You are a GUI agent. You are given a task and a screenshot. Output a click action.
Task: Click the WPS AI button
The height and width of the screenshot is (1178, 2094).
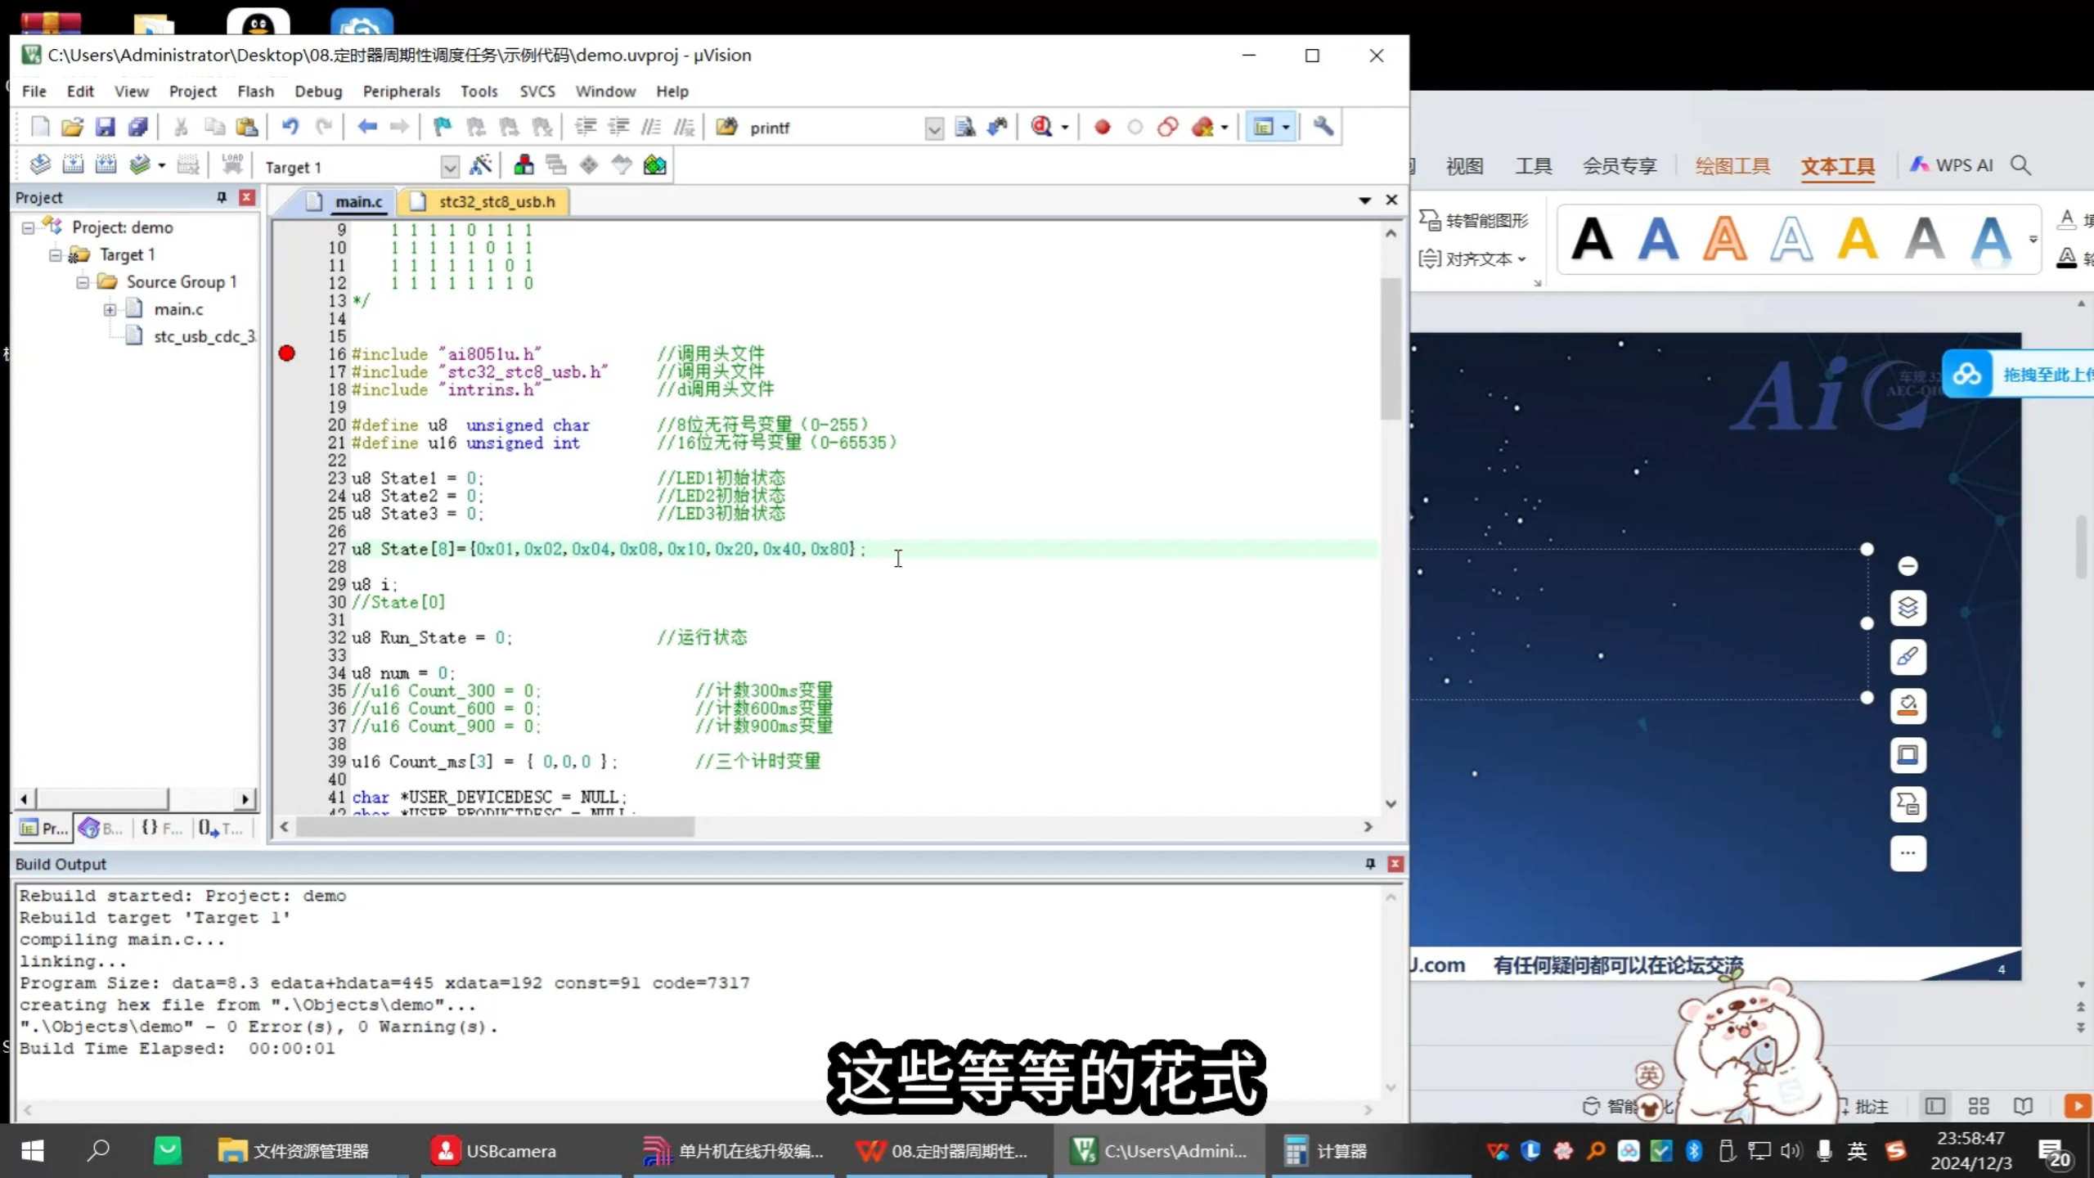(1962, 164)
